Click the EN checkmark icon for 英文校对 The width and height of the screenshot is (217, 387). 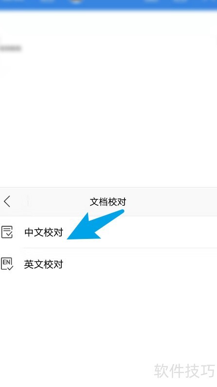[x=7, y=264]
